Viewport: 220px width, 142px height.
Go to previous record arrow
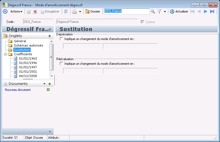pos(199,11)
